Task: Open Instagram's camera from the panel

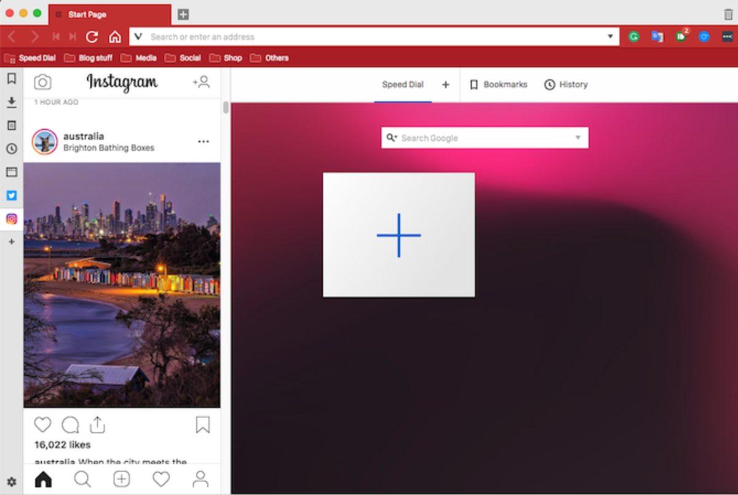Action: (43, 82)
